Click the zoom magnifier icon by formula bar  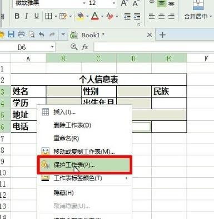(x=74, y=47)
